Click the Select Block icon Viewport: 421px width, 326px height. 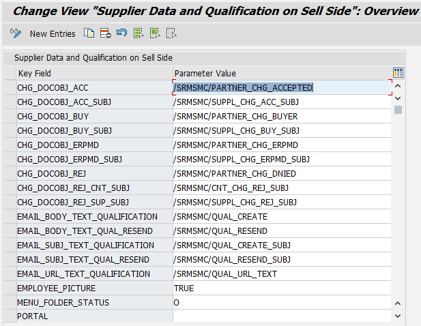(x=155, y=33)
